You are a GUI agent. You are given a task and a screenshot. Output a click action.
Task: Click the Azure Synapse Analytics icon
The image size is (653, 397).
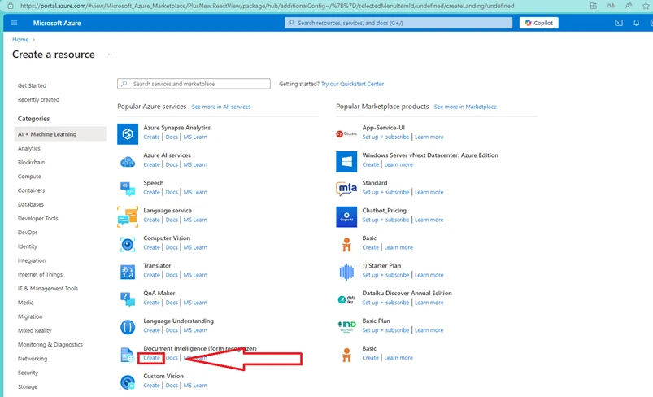click(x=128, y=133)
